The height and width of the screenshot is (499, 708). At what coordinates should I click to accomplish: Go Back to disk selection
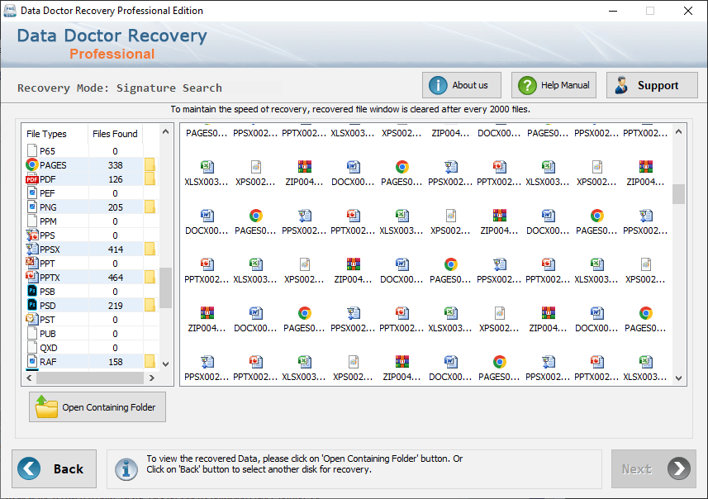pyautogui.click(x=55, y=468)
